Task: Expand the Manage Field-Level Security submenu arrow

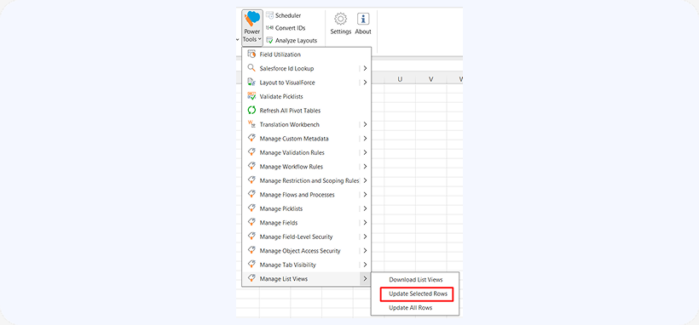Action: tap(365, 237)
